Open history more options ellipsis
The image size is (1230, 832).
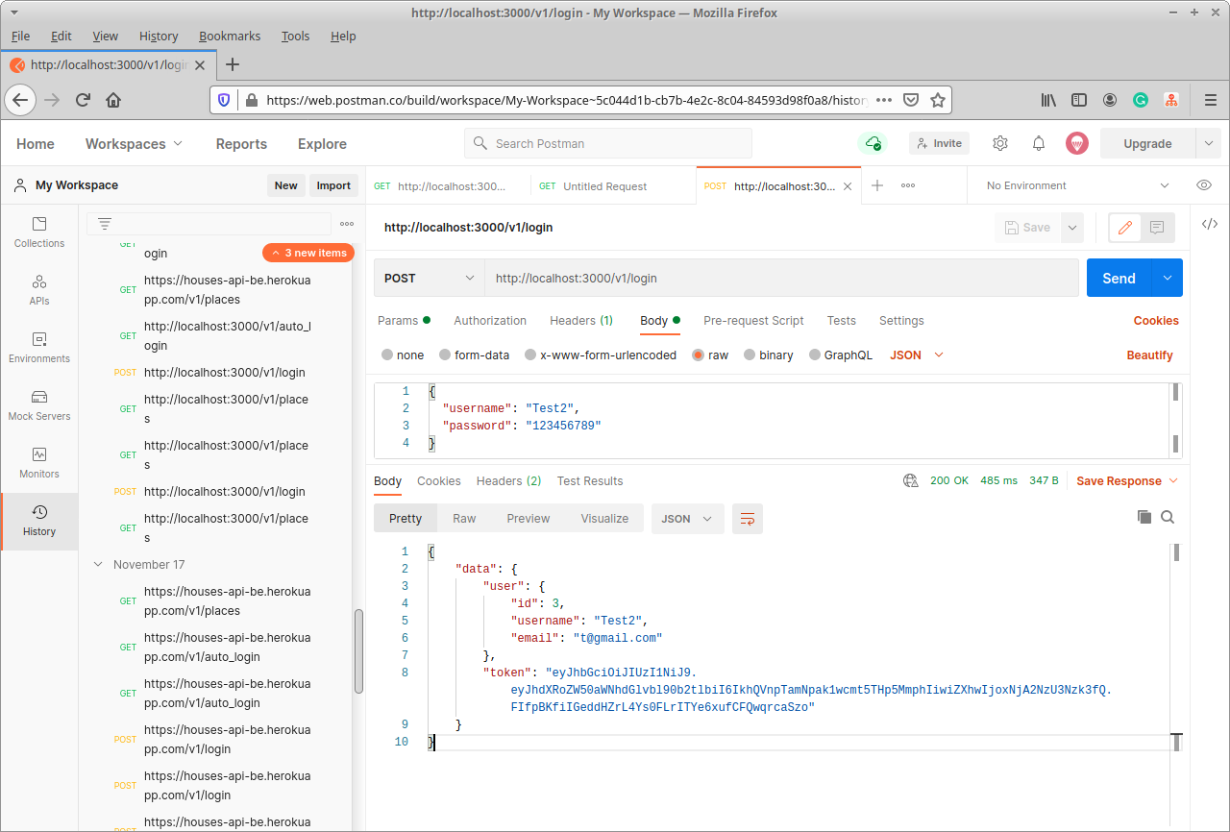pyautogui.click(x=347, y=224)
